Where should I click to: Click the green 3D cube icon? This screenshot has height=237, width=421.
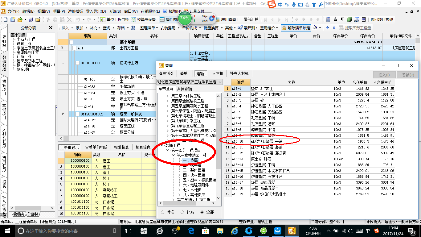[x=349, y=19]
